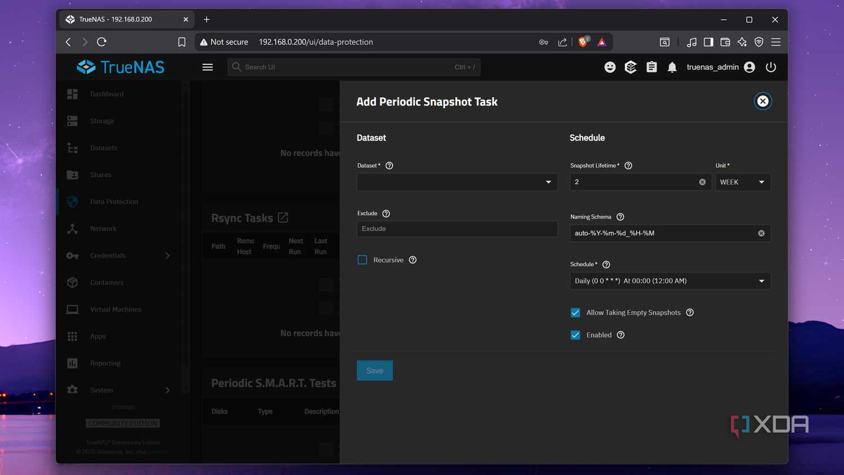
Task: Open the feedback smiley icon
Action: pos(610,67)
